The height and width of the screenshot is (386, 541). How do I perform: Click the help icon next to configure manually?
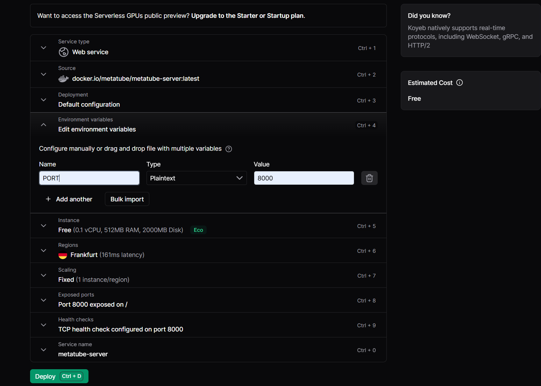point(229,149)
